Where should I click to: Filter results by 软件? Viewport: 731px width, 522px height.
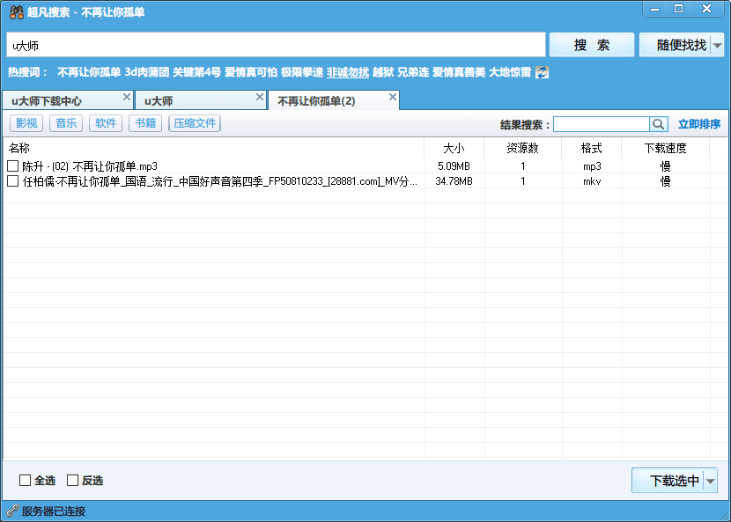coord(106,123)
